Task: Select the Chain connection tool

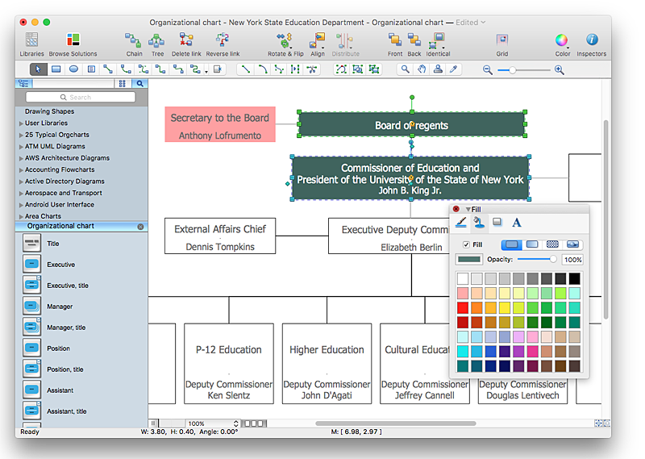Action: 134,44
